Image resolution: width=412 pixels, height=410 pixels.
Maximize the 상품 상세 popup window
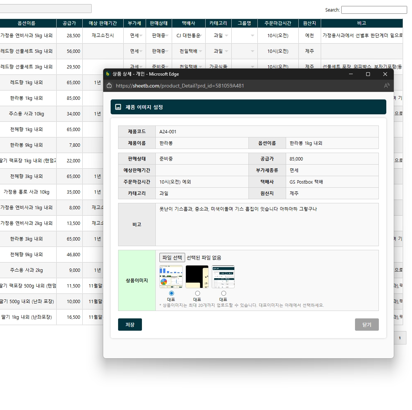pyautogui.click(x=368, y=74)
